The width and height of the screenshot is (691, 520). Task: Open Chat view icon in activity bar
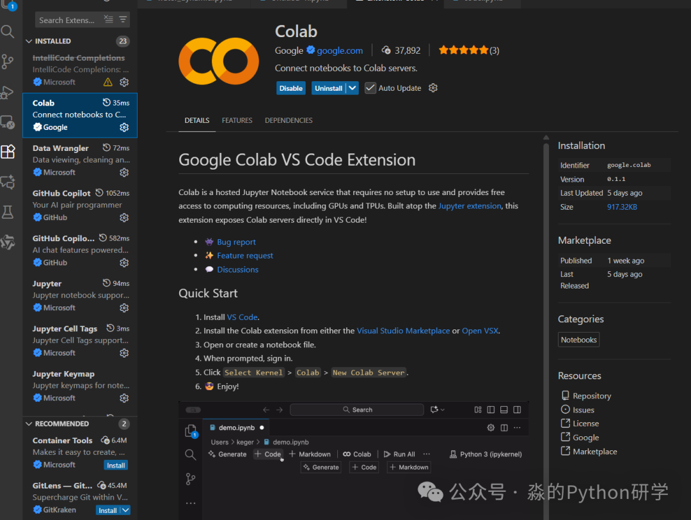tap(8, 182)
